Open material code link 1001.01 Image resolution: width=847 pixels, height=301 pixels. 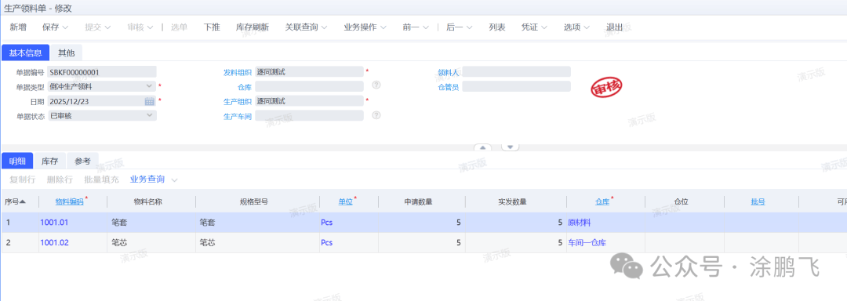click(54, 223)
